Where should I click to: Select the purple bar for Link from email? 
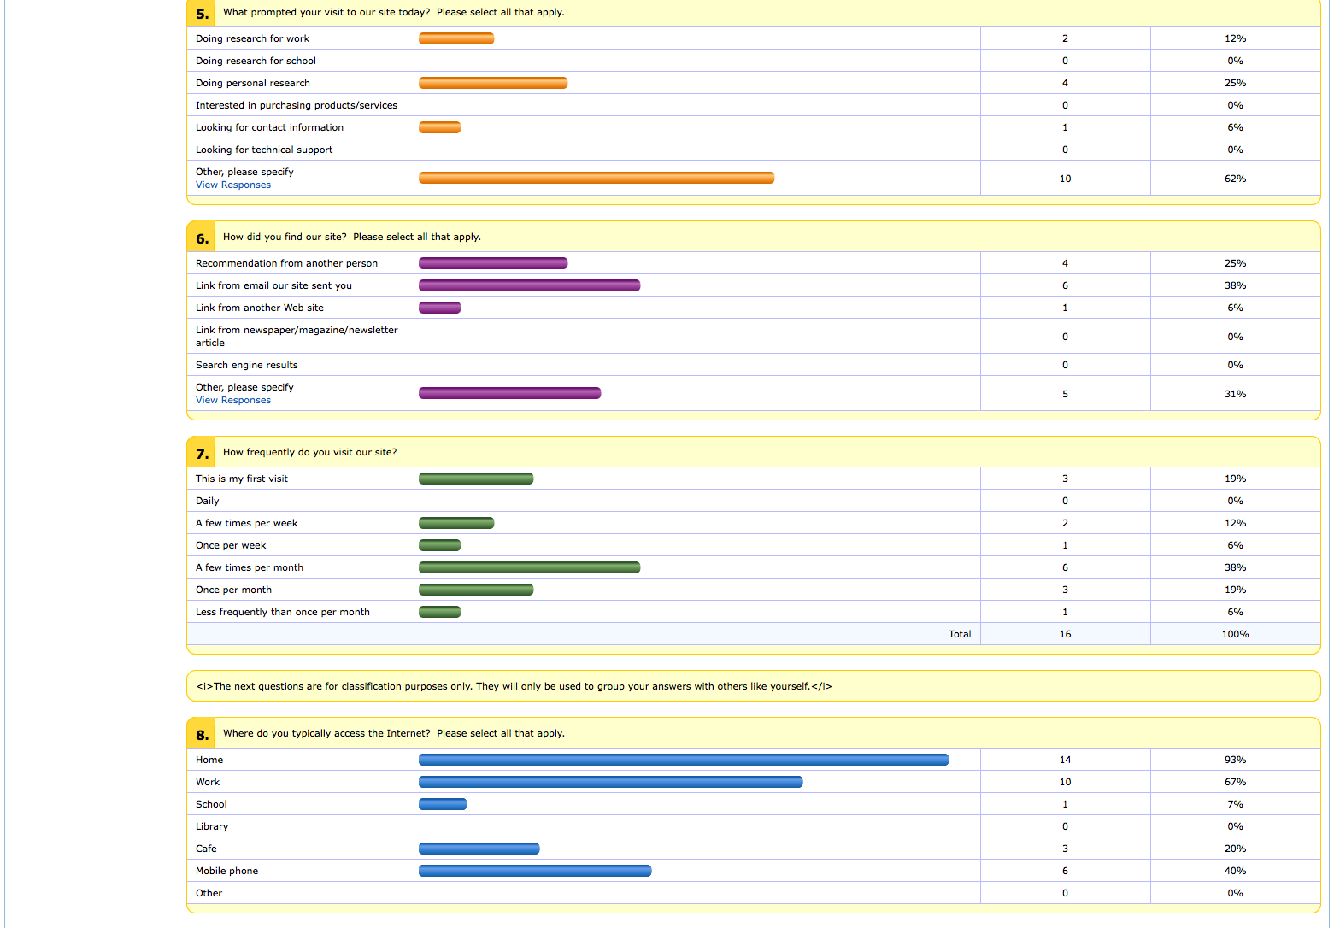pos(529,285)
